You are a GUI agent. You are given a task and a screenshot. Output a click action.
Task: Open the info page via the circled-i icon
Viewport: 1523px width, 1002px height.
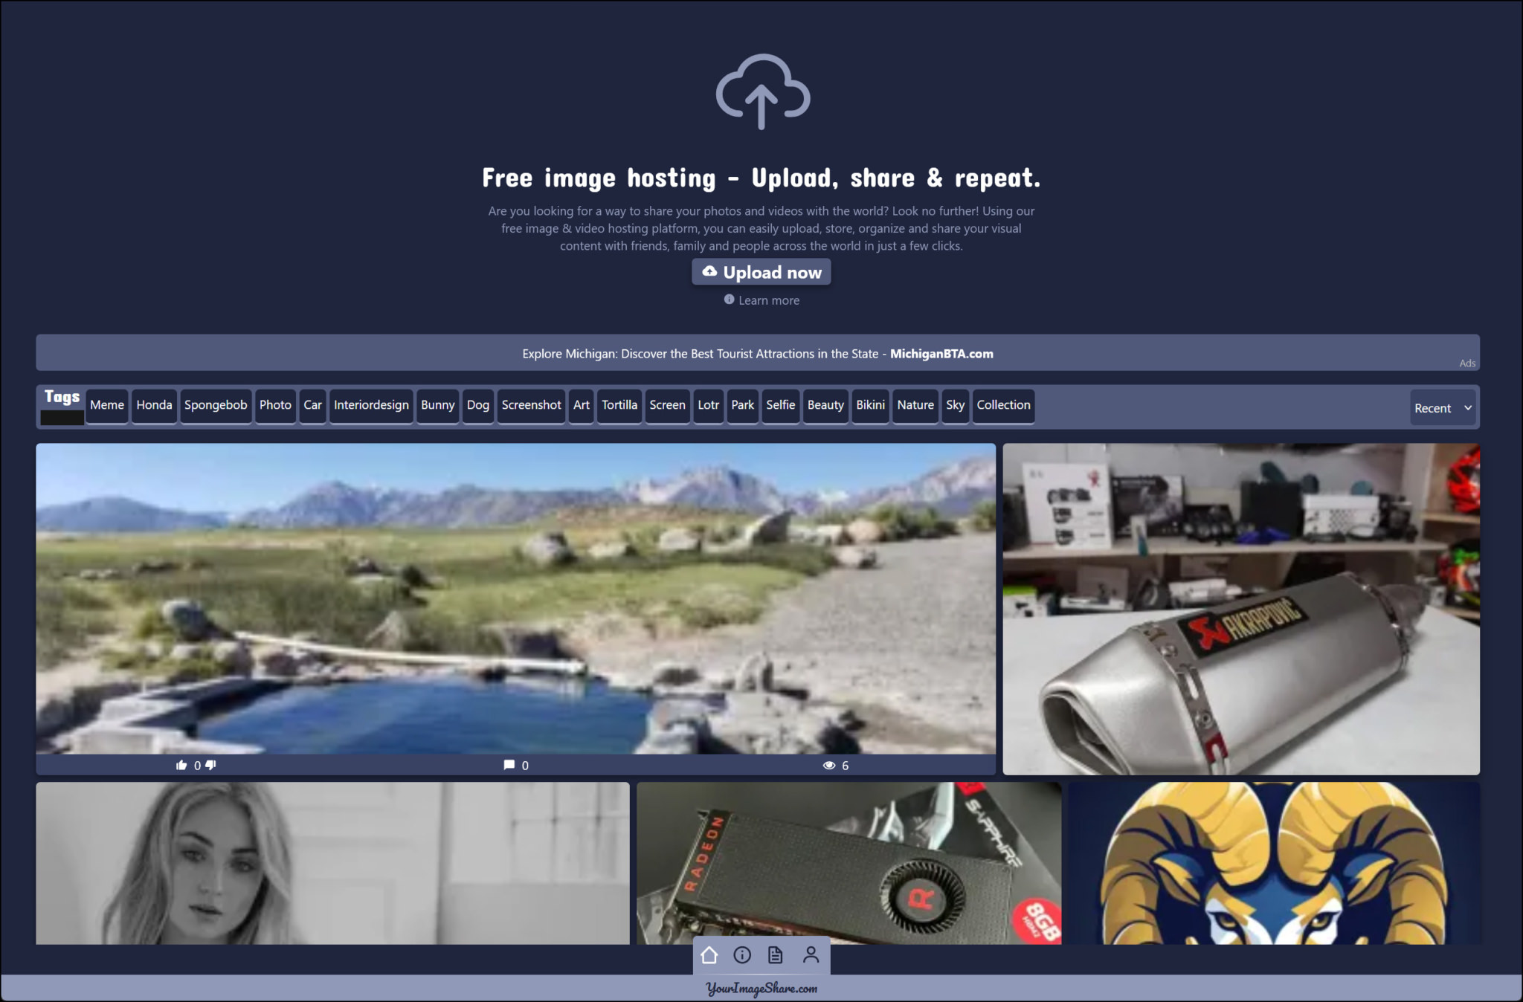click(741, 955)
